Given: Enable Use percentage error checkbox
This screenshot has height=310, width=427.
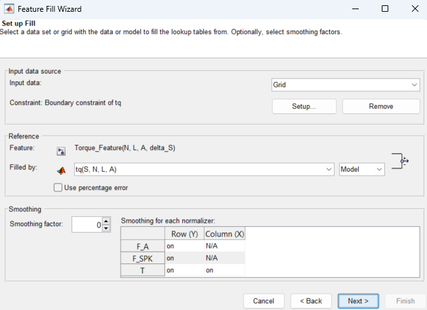Looking at the screenshot, I should click(x=58, y=187).
